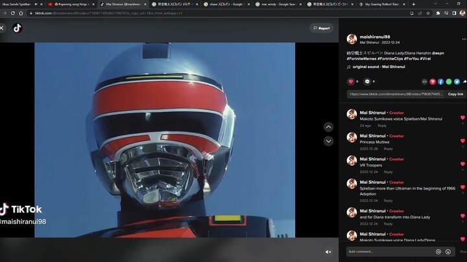Toggle the browser side panel icon
The image size is (467, 262).
point(454,13)
